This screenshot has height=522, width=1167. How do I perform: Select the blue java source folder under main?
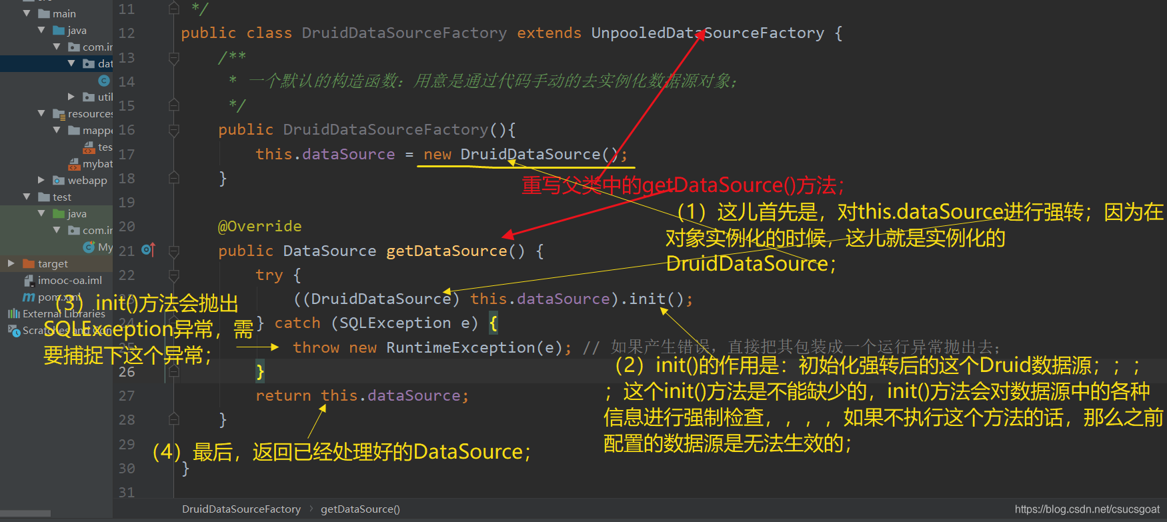click(x=59, y=31)
